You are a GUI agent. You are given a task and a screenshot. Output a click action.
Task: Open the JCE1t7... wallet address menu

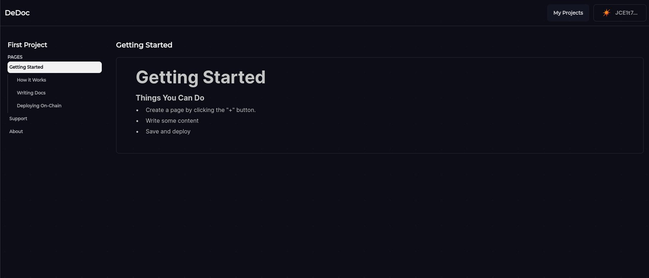click(626, 13)
